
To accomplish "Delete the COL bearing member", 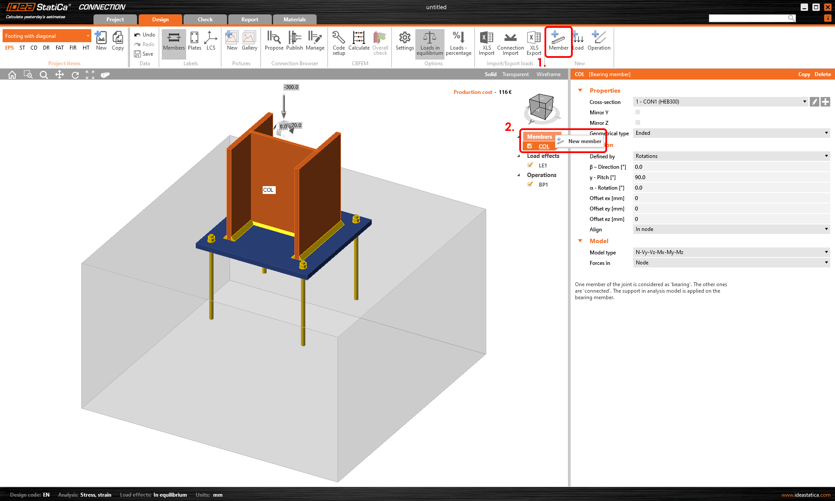I will (822, 74).
